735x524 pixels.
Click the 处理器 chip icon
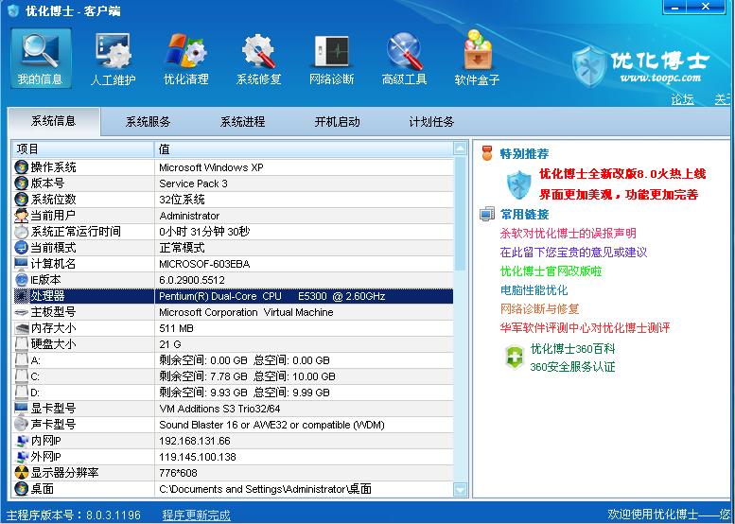[21, 296]
